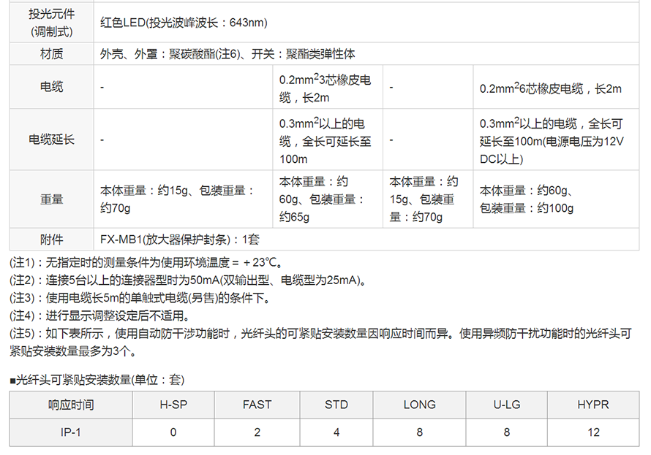Select the 6芯橡皮电缆 cable cell

(x=550, y=88)
